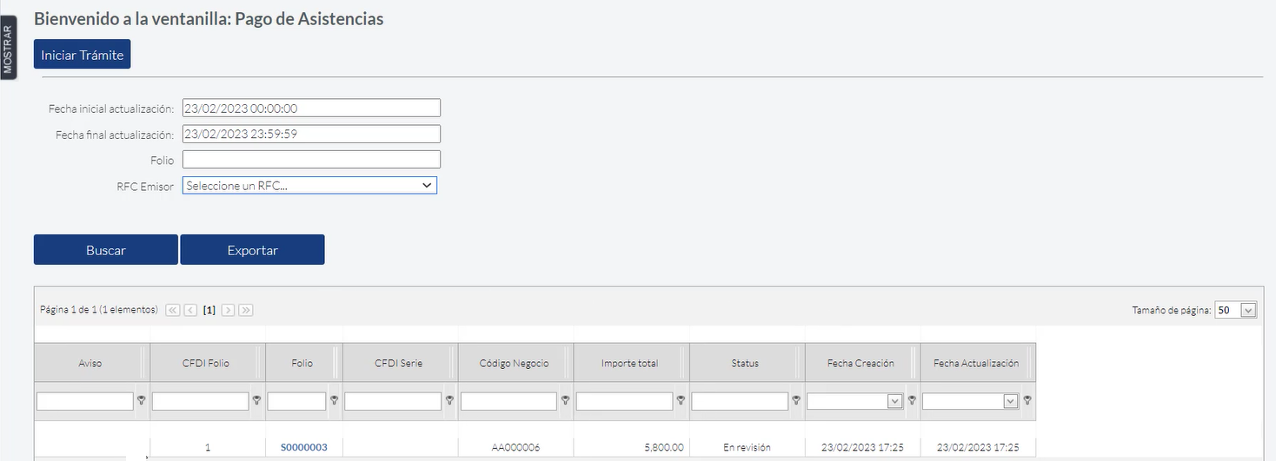This screenshot has height=461, width=1276.
Task: Click the AA000006 business code cell
Action: point(515,447)
